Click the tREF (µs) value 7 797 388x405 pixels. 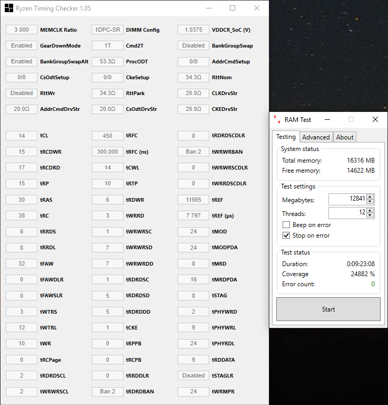point(193,215)
